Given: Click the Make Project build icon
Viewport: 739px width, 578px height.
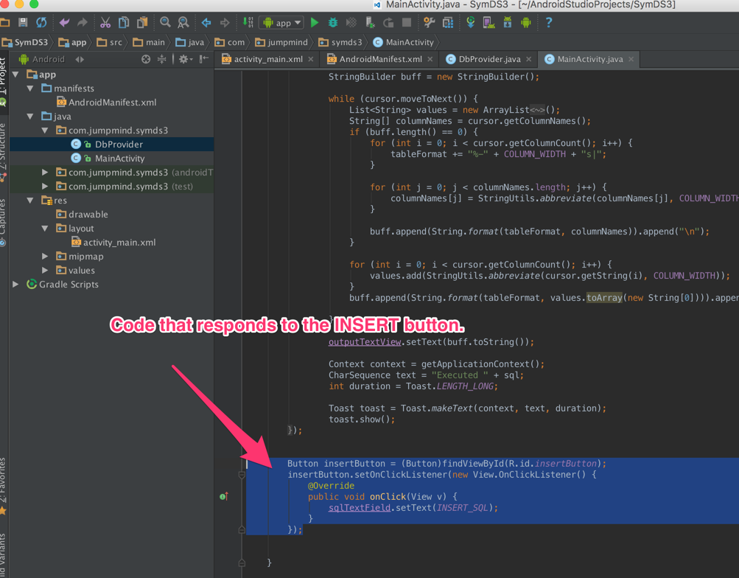Looking at the screenshot, I should [248, 23].
